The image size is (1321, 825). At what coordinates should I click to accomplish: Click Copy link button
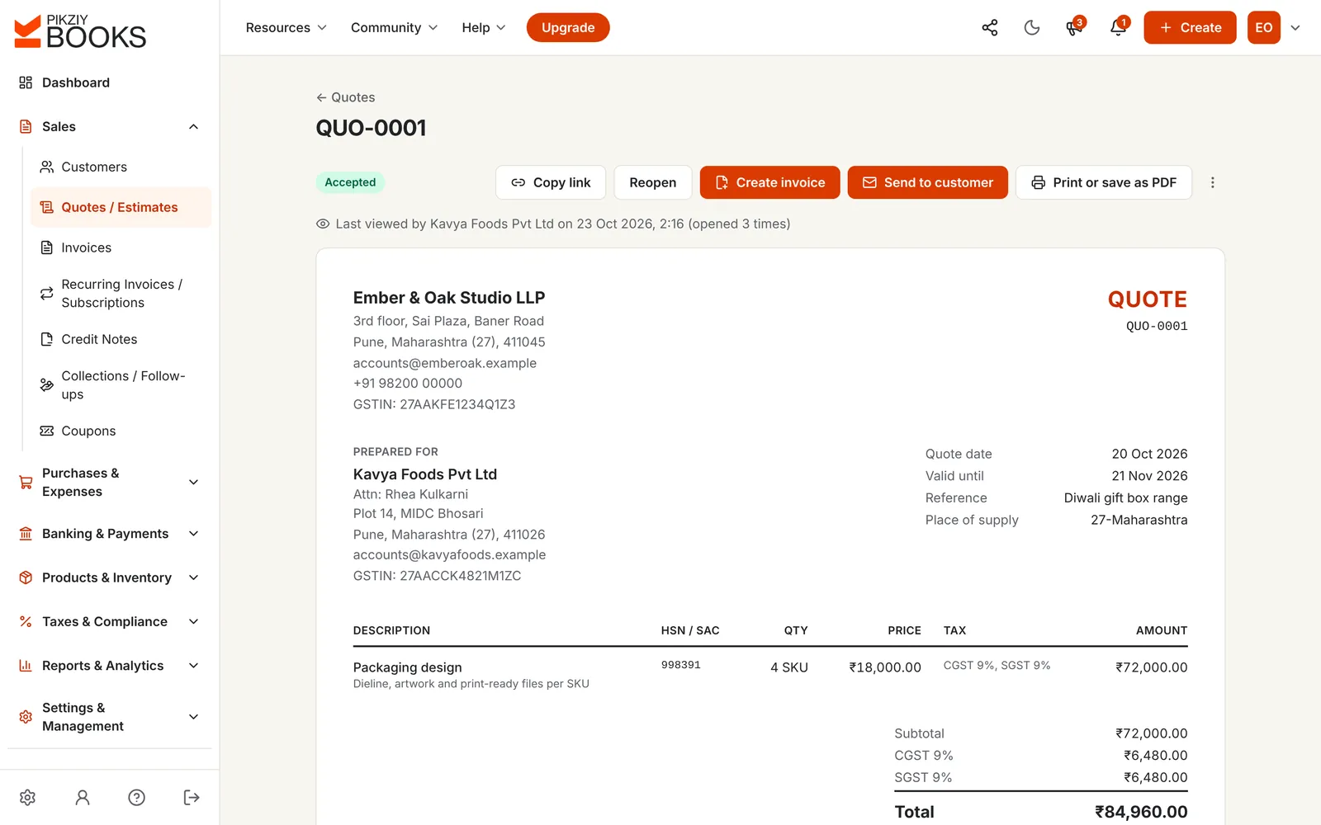pyautogui.click(x=551, y=182)
